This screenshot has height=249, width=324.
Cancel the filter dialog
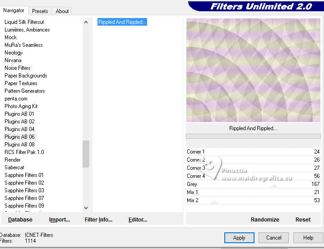(x=273, y=238)
